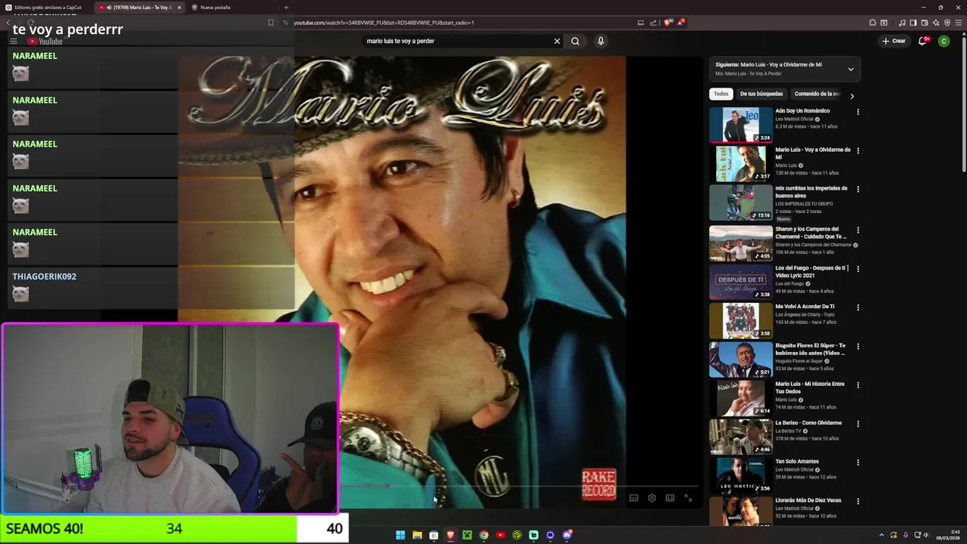Click the YouTube search input field
The width and height of the screenshot is (967, 544).
pyautogui.click(x=457, y=41)
